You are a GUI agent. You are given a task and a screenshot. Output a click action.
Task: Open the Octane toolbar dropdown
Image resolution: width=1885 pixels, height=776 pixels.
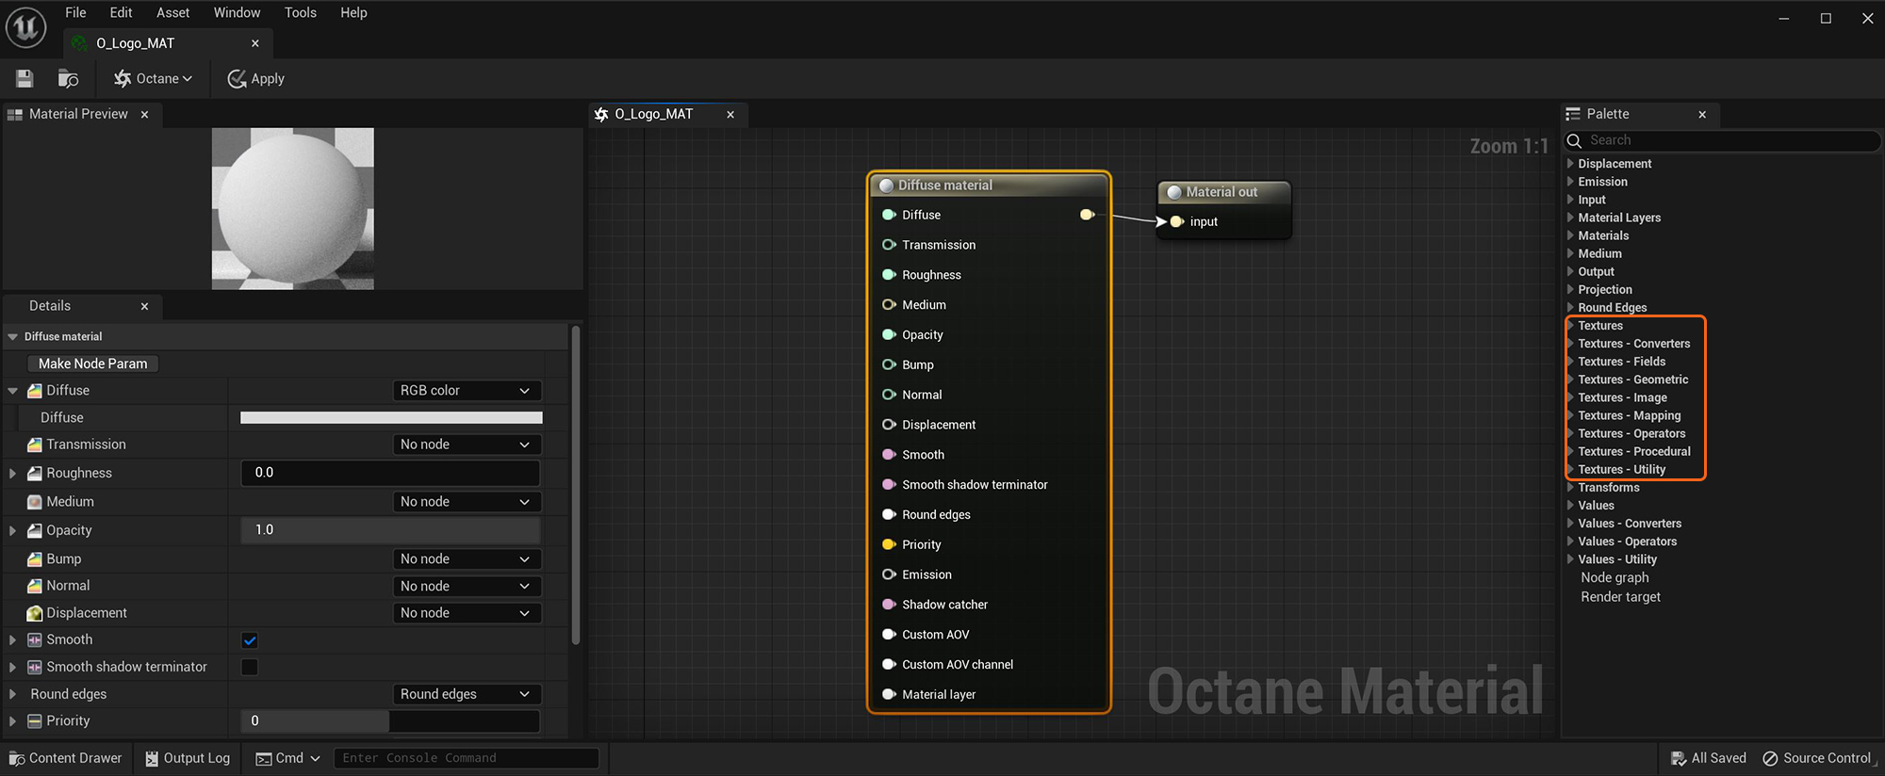tap(153, 79)
